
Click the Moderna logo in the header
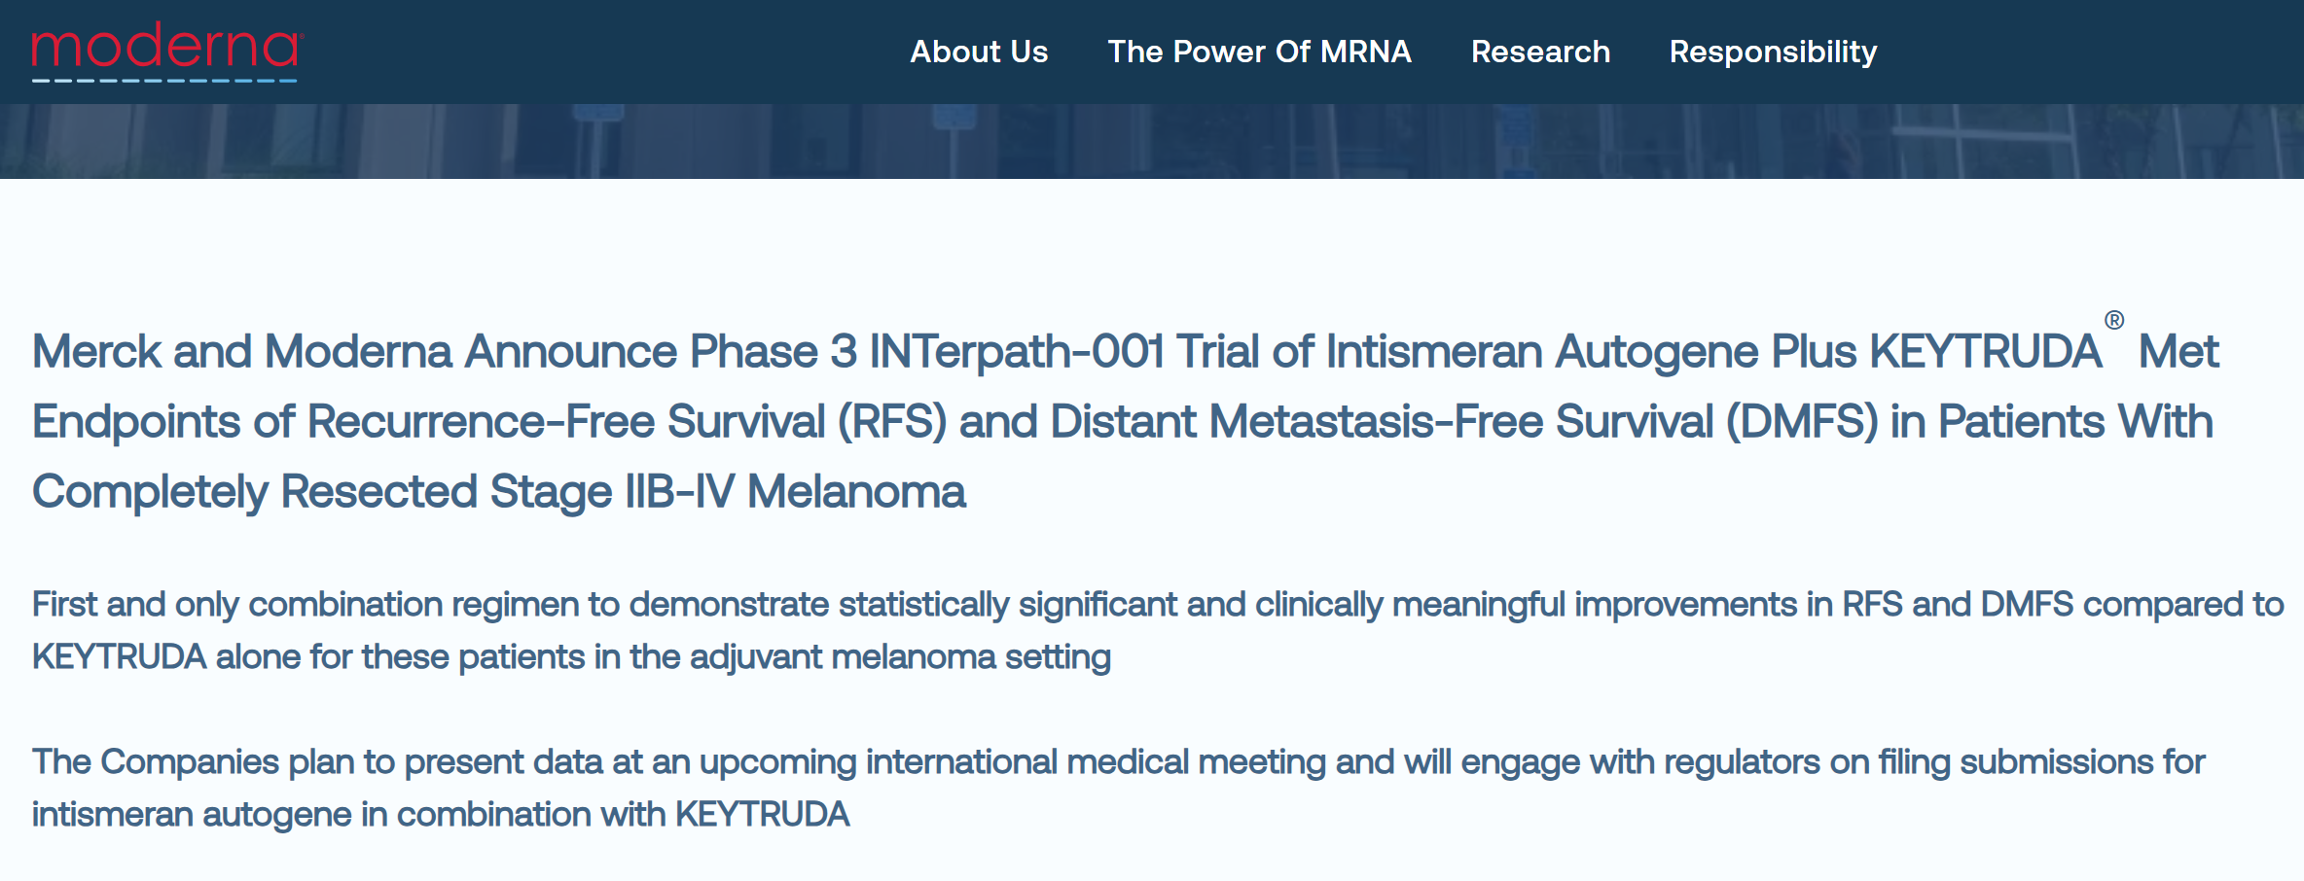[x=167, y=52]
